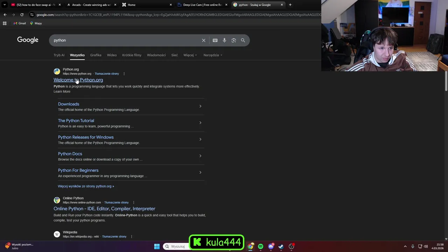Open Online Python IDE result link

(x=104, y=209)
